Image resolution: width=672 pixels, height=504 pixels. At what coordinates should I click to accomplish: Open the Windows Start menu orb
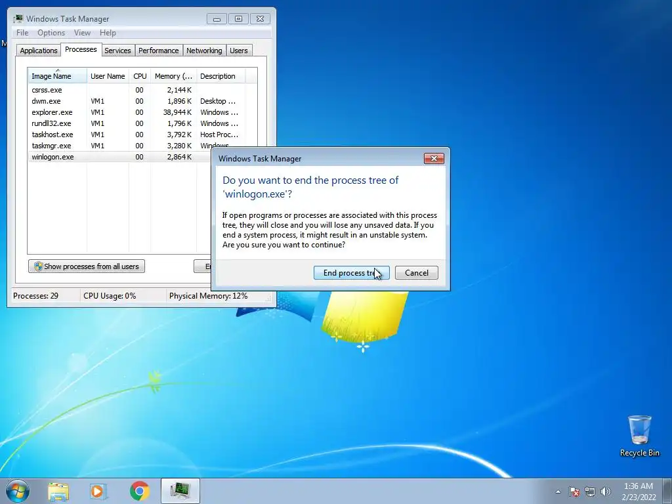pos(18,491)
